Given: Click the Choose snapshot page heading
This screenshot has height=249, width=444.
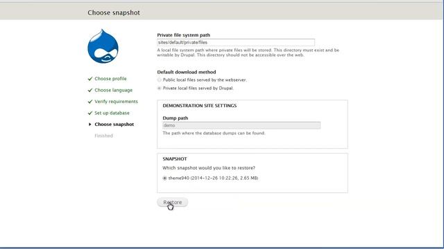Looking at the screenshot, I should (x=114, y=12).
